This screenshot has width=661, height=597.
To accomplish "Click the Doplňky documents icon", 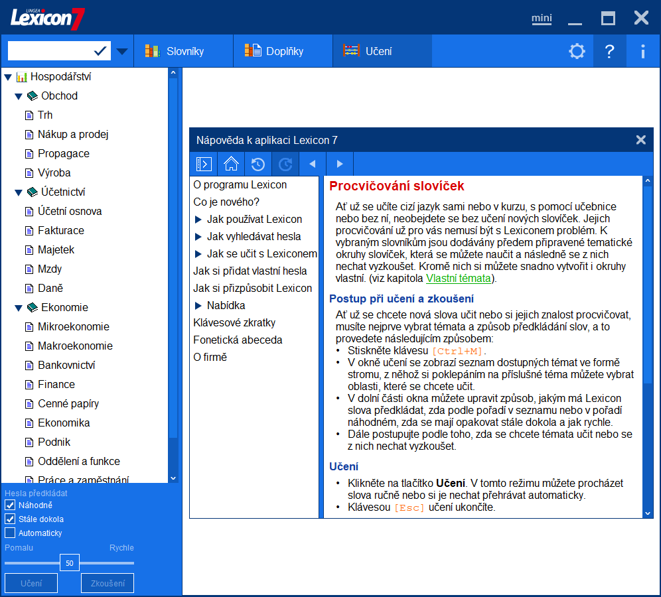I will tap(253, 50).
